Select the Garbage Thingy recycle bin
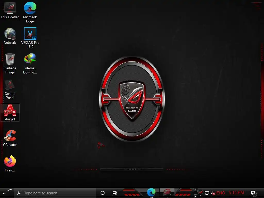This screenshot has width=264, height=198. click(x=10, y=64)
